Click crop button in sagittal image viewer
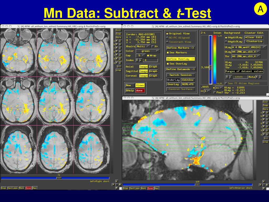 265,142
